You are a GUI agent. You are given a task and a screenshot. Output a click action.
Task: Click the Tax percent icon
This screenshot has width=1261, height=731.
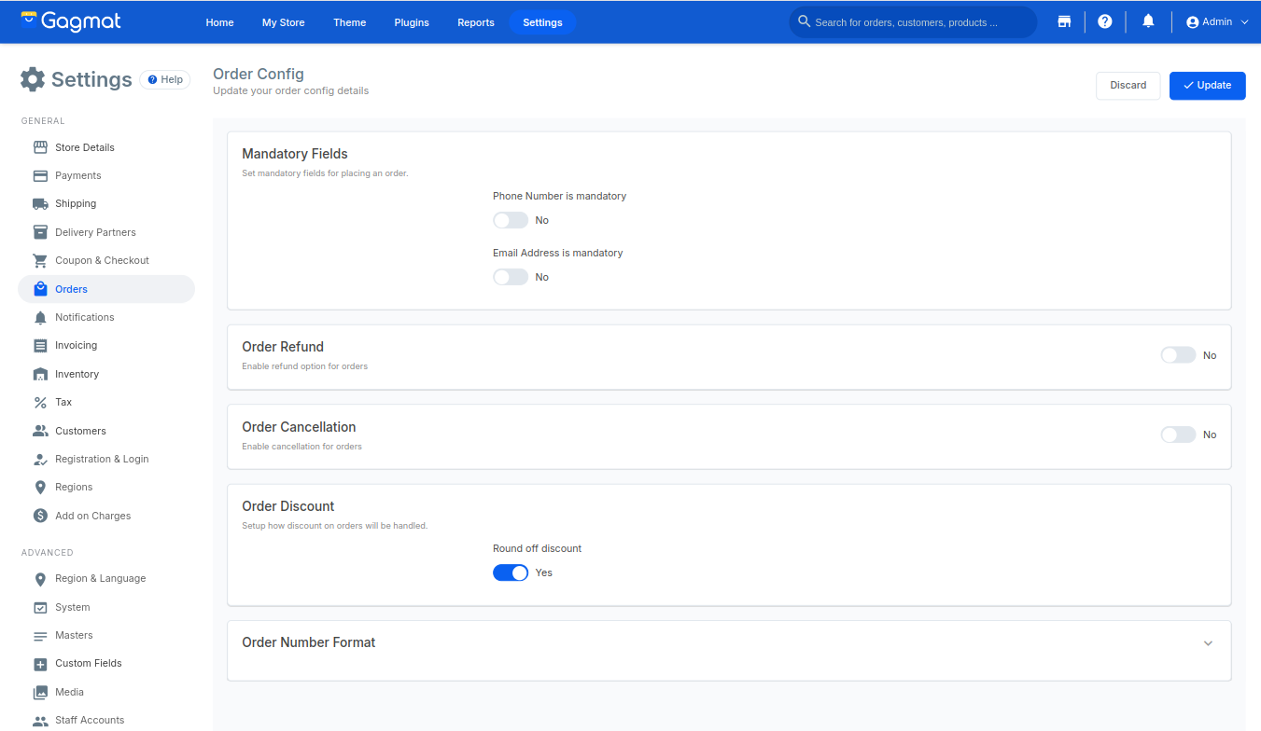[40, 403]
